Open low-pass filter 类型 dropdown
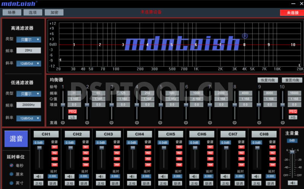This screenshot has width=304, height=189. 29,94
